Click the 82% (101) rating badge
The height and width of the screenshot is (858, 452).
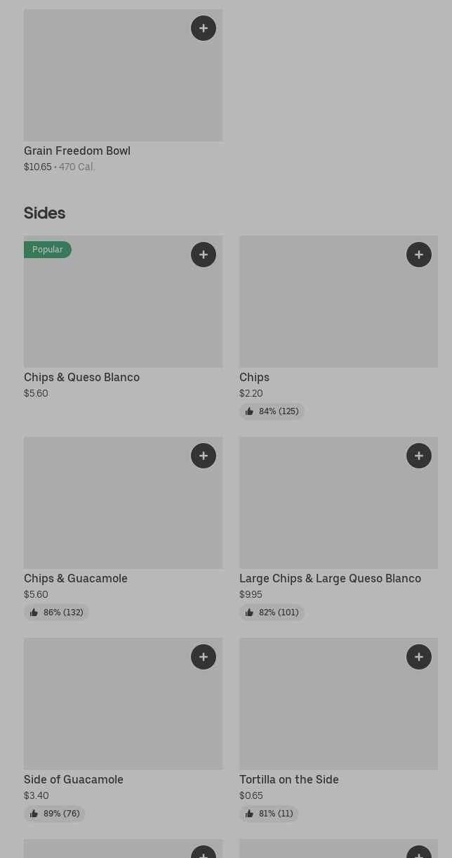point(272,613)
